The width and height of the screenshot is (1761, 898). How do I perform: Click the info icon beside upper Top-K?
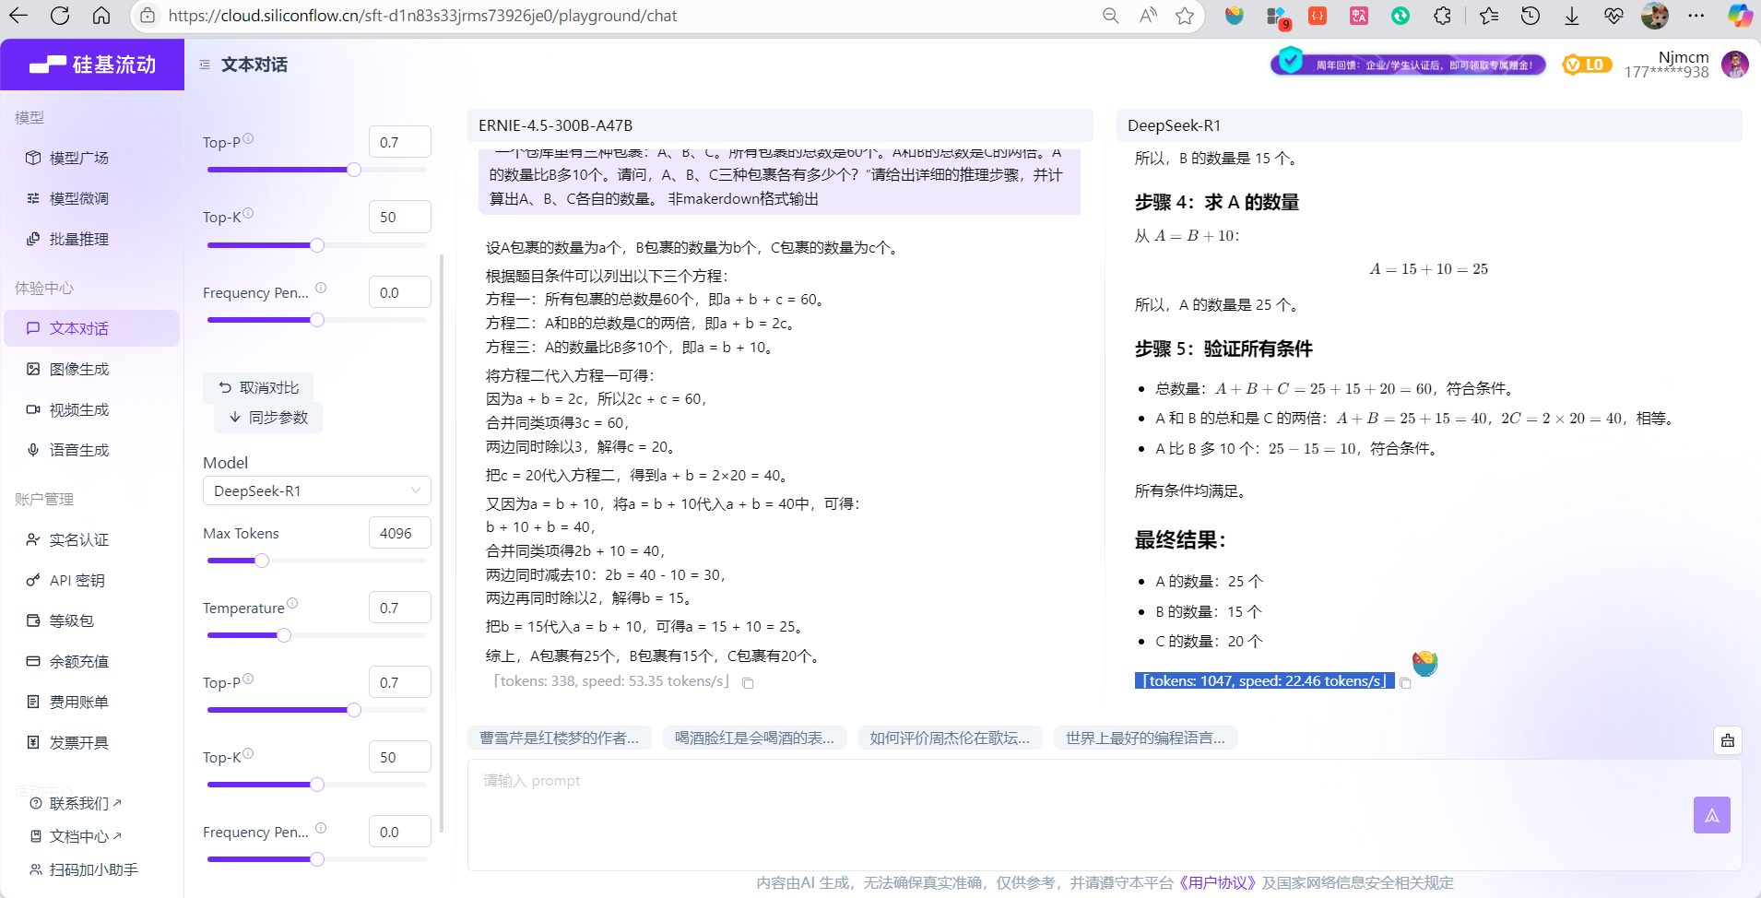tap(248, 213)
